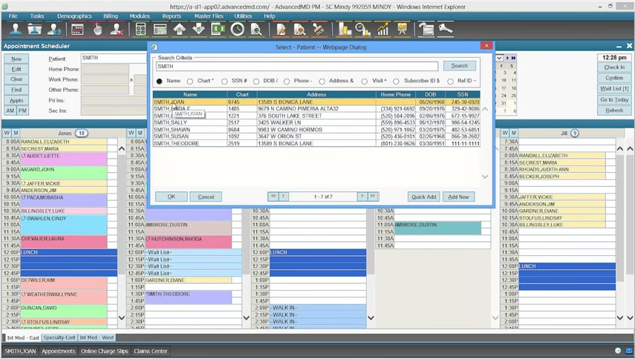Click the patient person icon in toolbar
Screen dimensions: 635x359
click(x=16, y=29)
